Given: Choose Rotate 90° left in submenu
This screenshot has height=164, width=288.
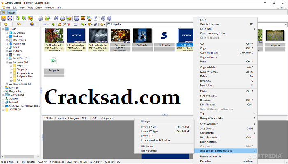Looking at the screenshot, I should pos(165,127).
